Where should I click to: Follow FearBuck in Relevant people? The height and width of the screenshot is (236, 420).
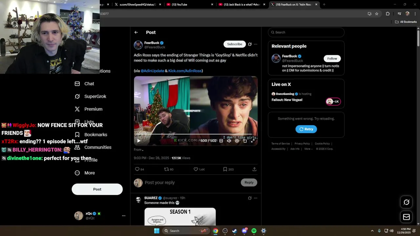tap(332, 58)
